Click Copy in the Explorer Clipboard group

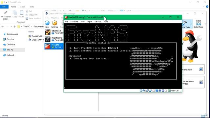point(14,14)
